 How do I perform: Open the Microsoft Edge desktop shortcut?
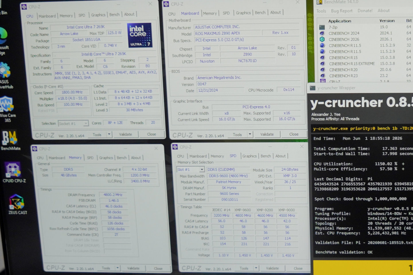[x=3, y=36]
